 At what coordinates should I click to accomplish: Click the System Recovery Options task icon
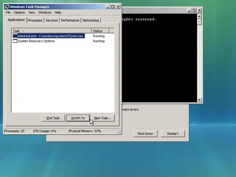(x=15, y=41)
